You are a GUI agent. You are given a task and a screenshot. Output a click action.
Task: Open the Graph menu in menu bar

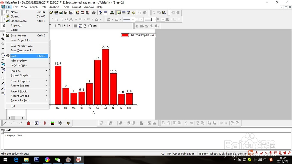click(34, 7)
